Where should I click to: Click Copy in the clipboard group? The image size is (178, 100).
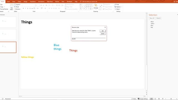tap(2, 7)
